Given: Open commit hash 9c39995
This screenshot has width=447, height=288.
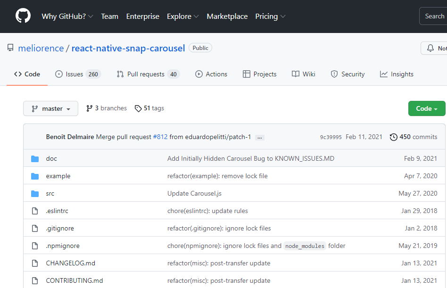Looking at the screenshot, I should point(331,137).
